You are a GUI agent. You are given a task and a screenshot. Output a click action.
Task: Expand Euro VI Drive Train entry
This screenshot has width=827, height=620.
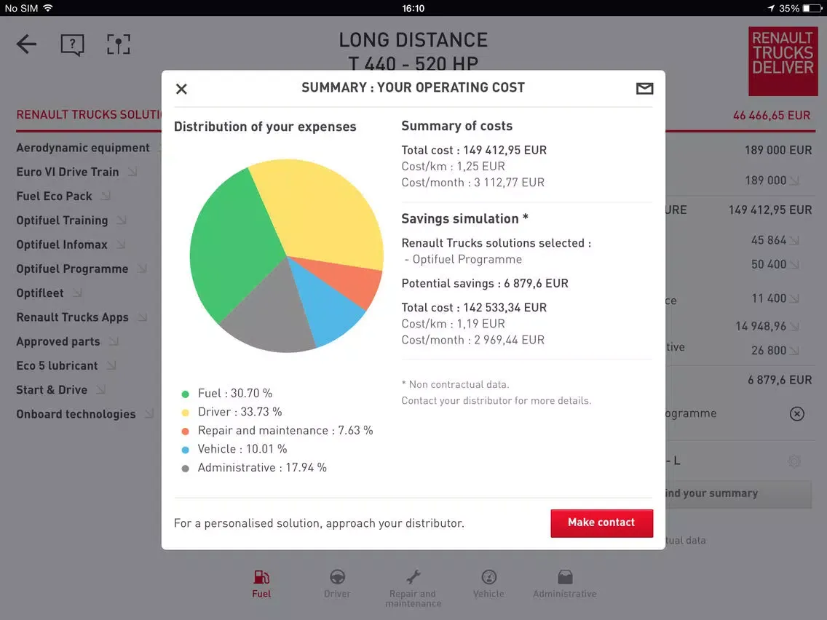(x=76, y=172)
